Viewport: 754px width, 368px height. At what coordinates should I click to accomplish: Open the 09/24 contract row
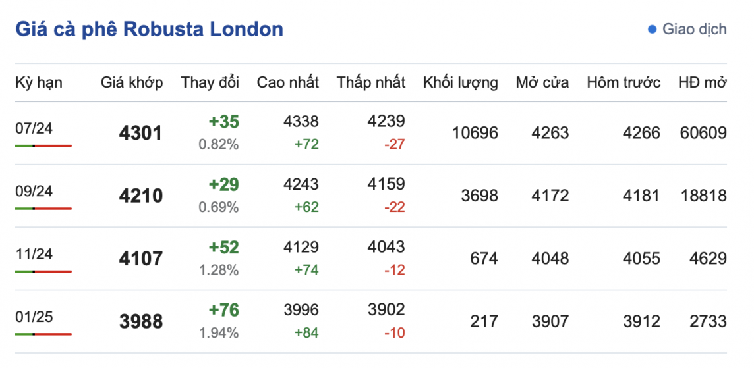34,192
